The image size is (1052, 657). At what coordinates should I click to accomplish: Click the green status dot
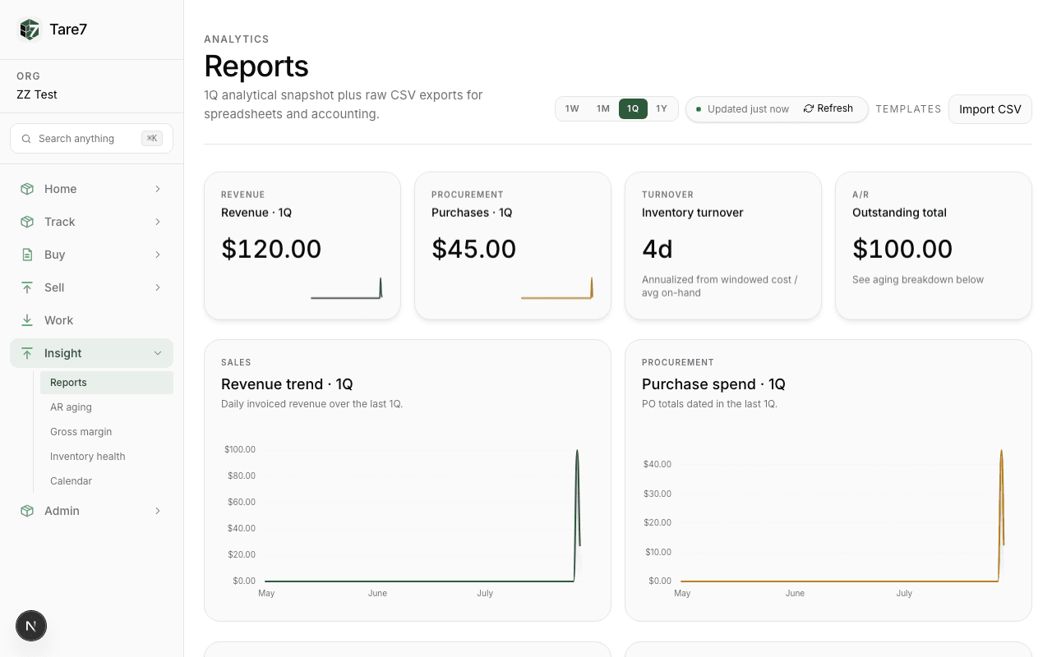(699, 109)
